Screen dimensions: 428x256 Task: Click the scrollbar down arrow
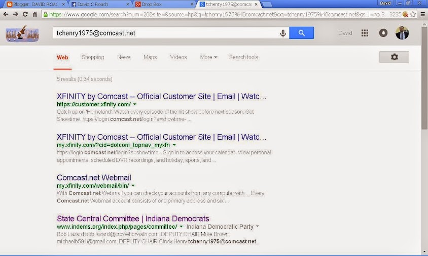[x=424, y=252]
